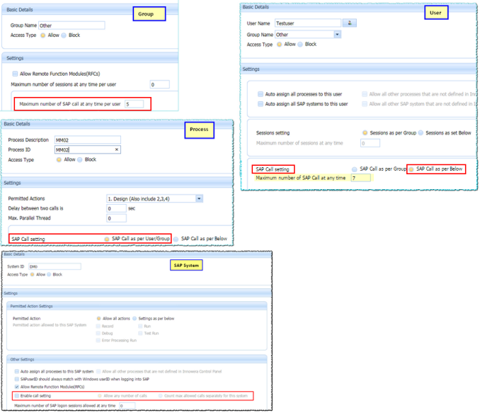The image size is (480, 413).
Task: Click the Process ID input field
Action: pyautogui.click(x=88, y=149)
